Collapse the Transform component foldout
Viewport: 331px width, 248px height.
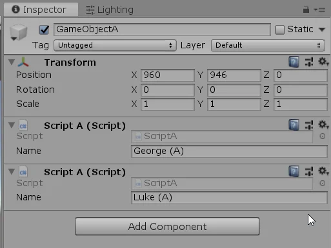pos(12,62)
